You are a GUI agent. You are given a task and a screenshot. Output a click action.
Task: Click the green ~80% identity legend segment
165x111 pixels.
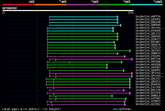pos(114,5)
